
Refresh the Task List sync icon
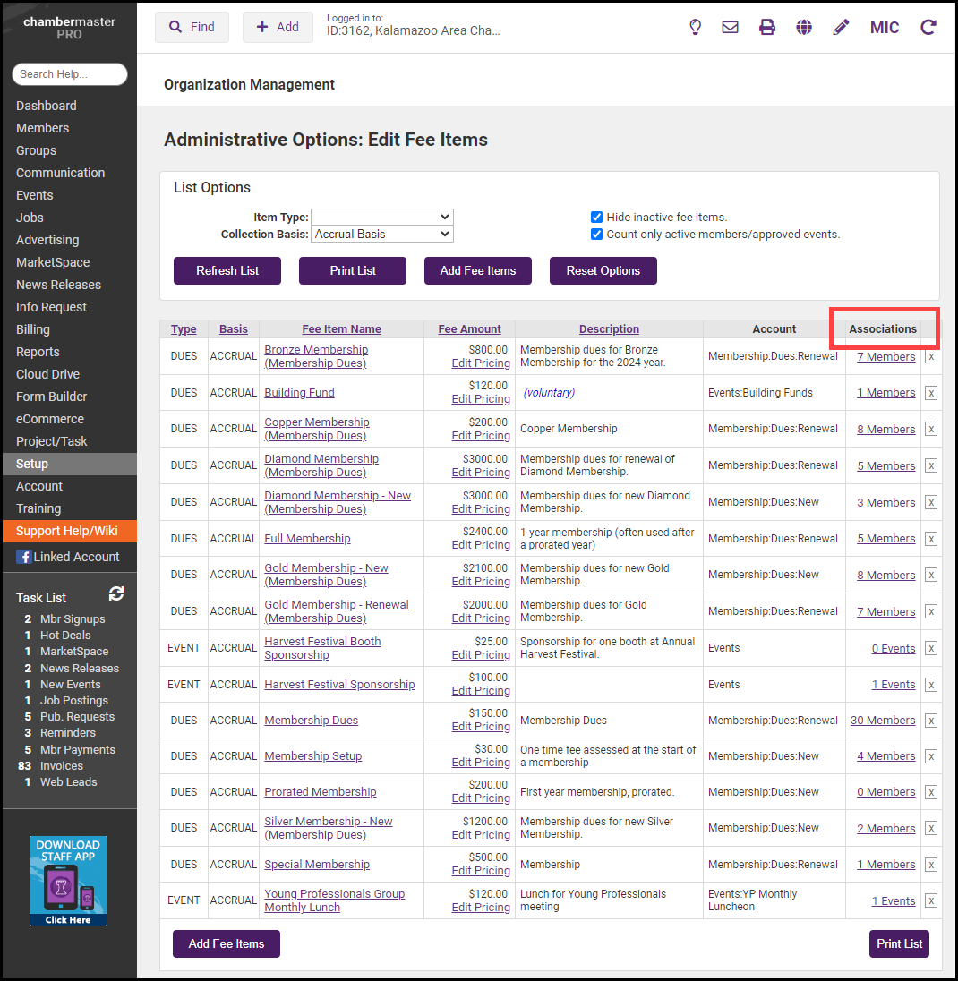[x=116, y=593]
